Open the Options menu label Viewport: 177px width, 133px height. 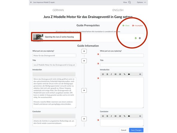(140, 2)
